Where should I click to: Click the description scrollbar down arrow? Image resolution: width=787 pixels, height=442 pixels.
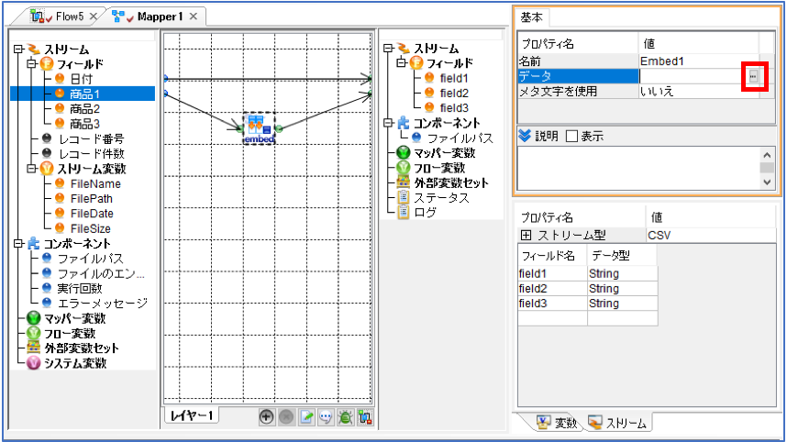767,182
